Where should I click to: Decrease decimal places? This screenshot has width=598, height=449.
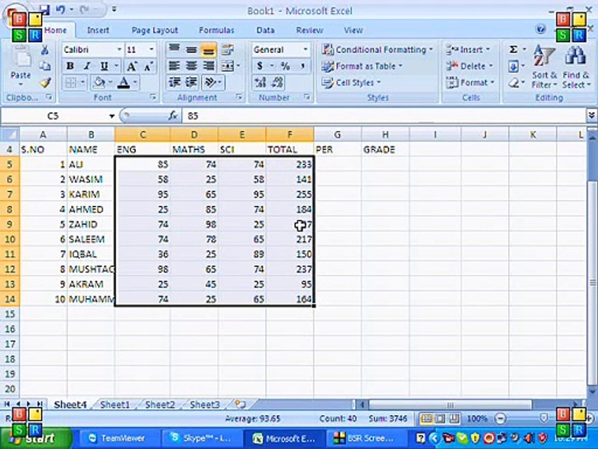click(x=277, y=82)
